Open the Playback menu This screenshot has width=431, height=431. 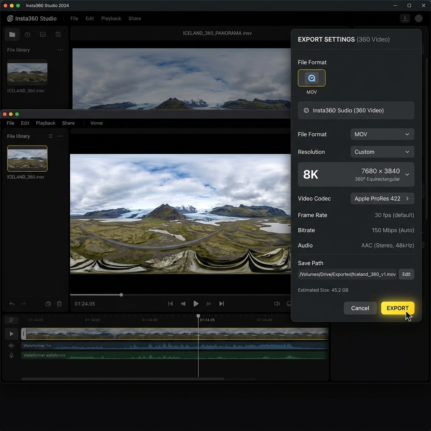111,19
